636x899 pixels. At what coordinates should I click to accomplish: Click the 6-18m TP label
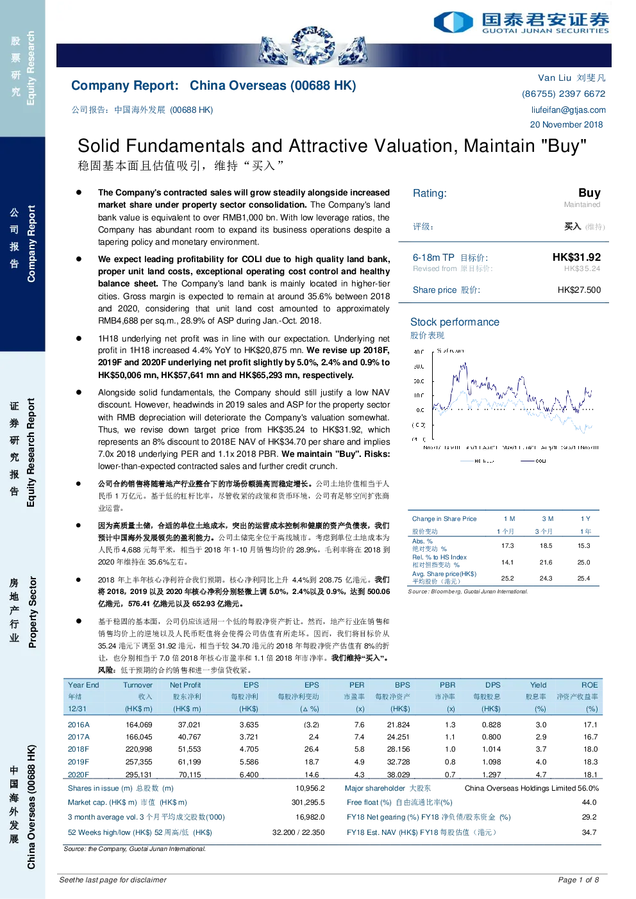433,257
